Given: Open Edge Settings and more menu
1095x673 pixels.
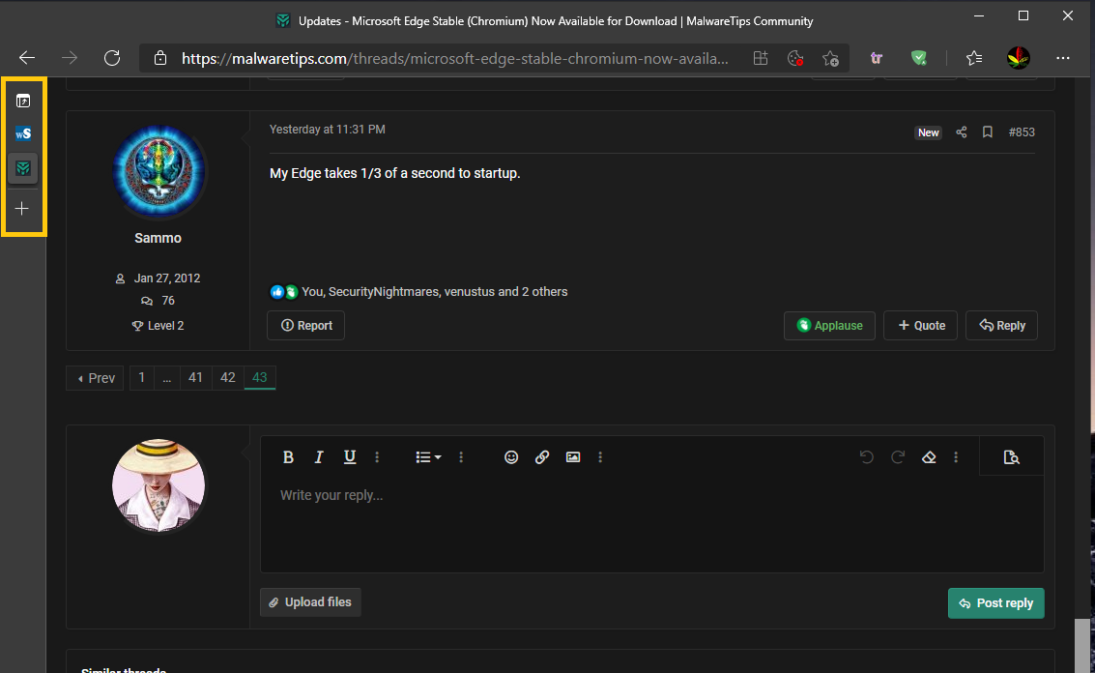Looking at the screenshot, I should pyautogui.click(x=1063, y=58).
